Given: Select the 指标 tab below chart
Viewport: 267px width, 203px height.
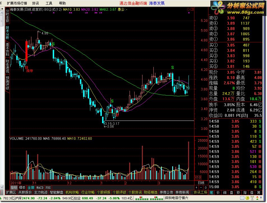Looking at the screenshot, I should pyautogui.click(x=14, y=188).
